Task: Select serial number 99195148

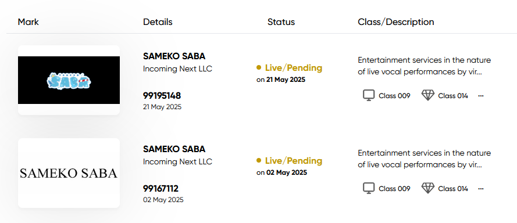Action: coord(162,96)
